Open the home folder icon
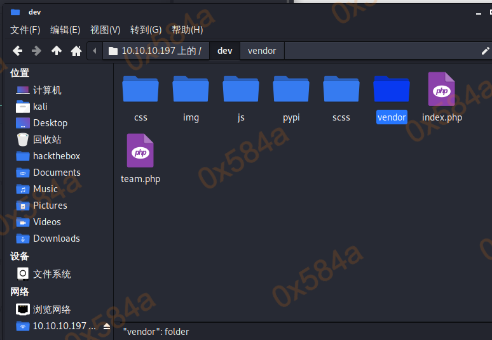This screenshot has height=340, width=492. tap(76, 51)
